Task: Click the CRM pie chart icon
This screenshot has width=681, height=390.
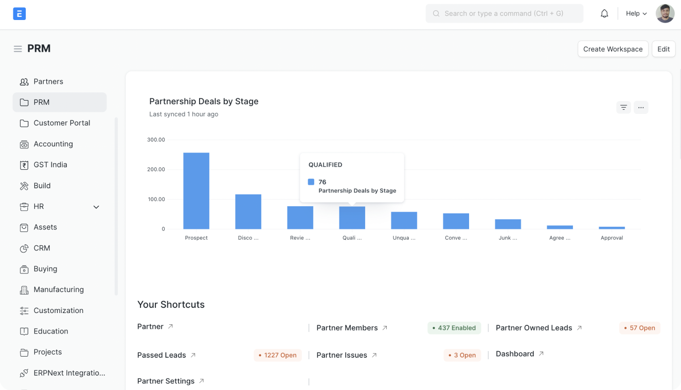Action: pyautogui.click(x=24, y=248)
